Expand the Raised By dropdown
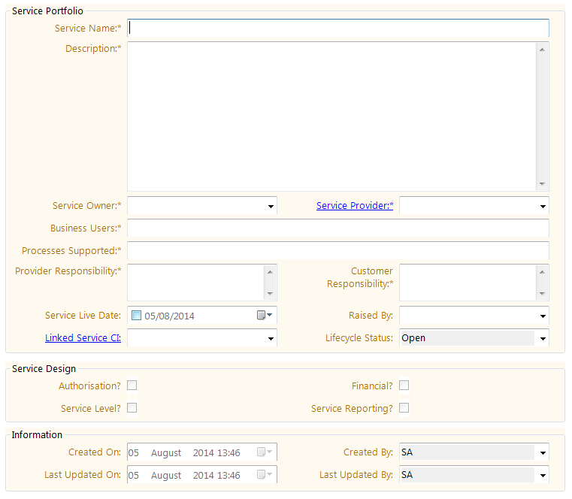Image resolution: width=572 pixels, height=499 pixels. pyautogui.click(x=542, y=316)
